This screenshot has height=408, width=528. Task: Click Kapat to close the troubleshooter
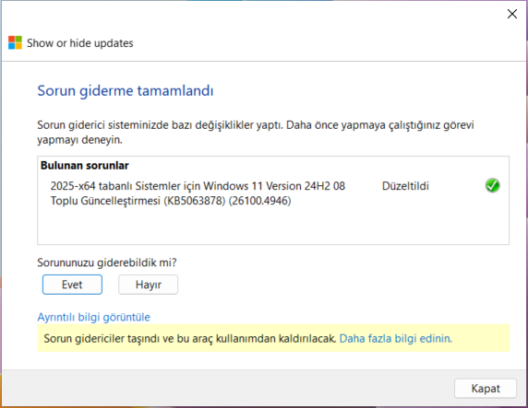[486, 389]
